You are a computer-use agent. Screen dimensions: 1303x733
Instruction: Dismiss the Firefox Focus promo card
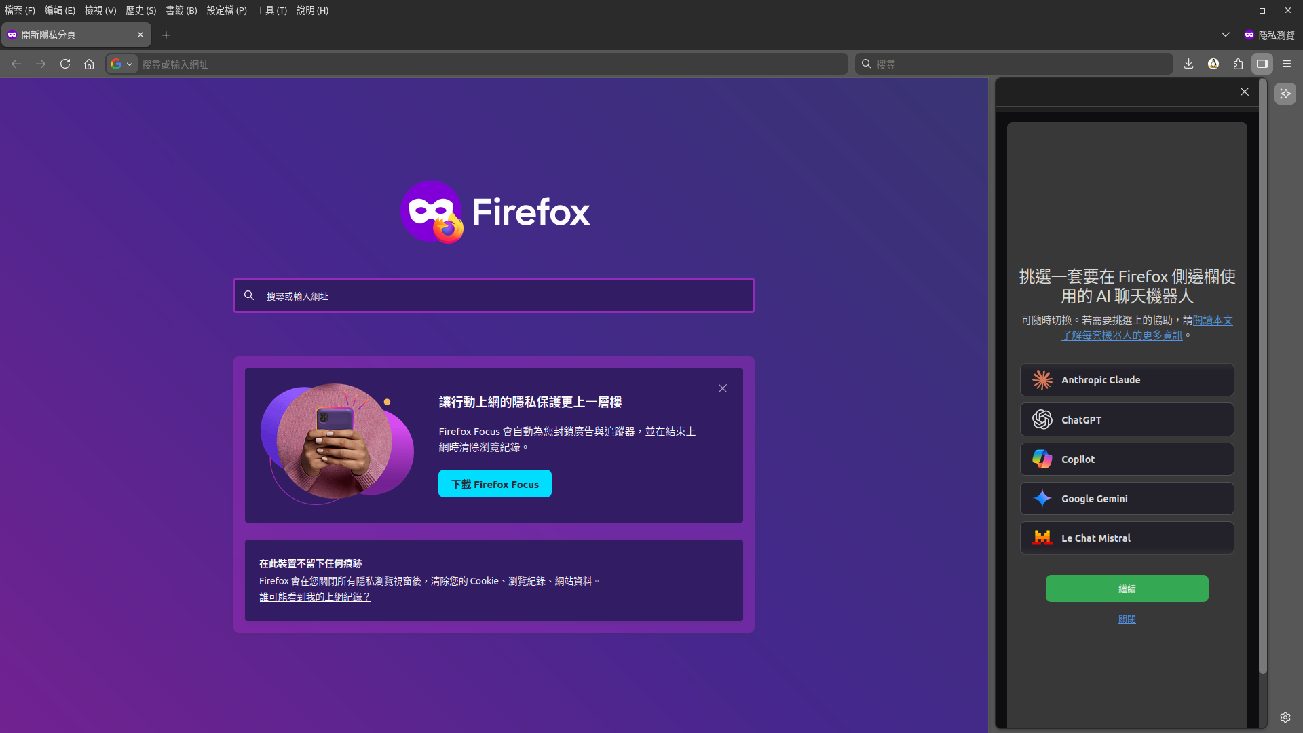point(723,388)
